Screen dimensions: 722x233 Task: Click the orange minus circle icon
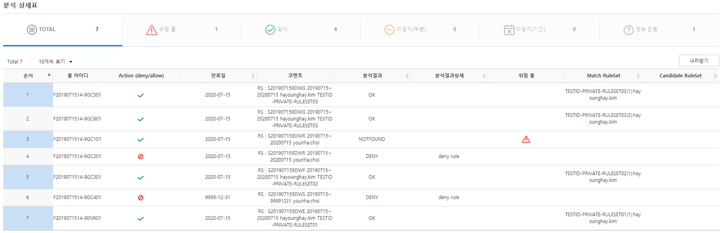389,30
